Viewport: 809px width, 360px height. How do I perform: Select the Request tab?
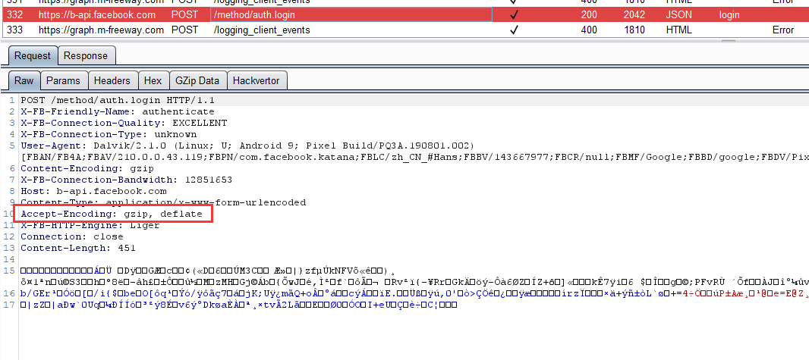[x=33, y=55]
